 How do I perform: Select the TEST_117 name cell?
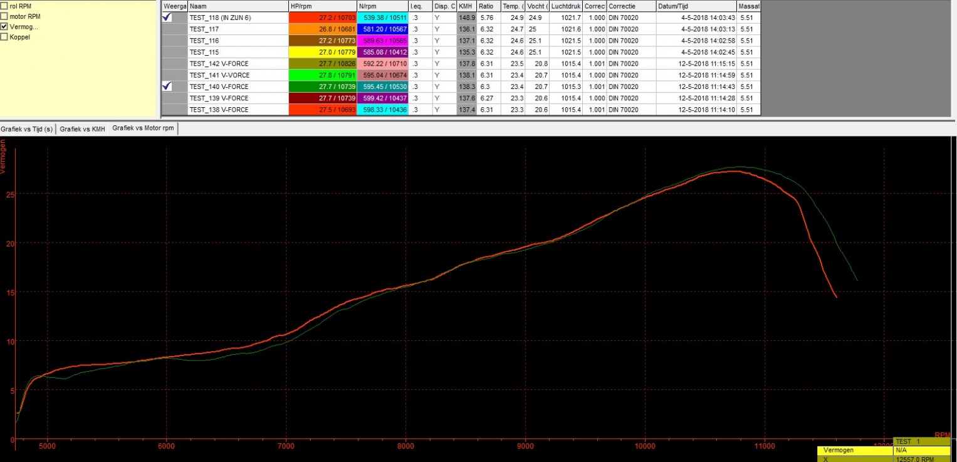pyautogui.click(x=238, y=29)
